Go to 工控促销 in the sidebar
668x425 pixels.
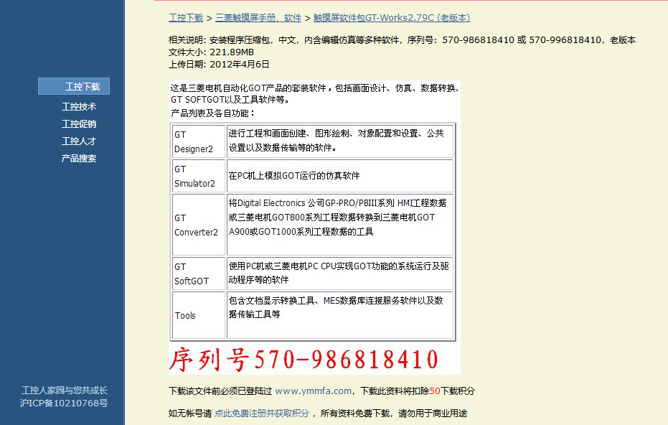pos(79,124)
